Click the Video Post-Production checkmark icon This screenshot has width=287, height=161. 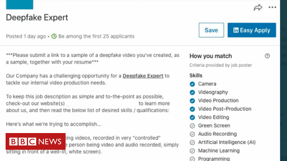192,109
